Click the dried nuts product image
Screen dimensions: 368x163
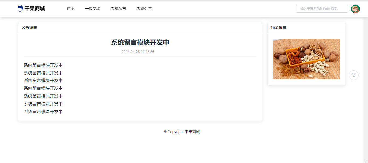[x=306, y=59]
